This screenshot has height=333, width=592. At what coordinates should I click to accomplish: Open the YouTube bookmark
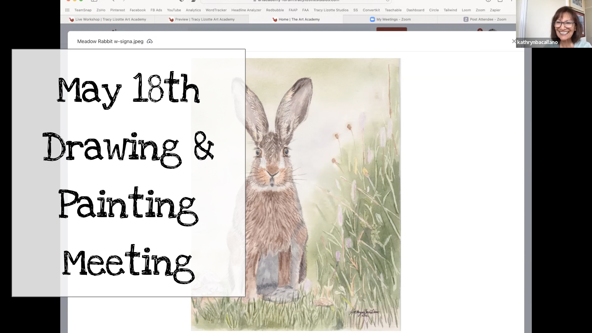coord(174,10)
